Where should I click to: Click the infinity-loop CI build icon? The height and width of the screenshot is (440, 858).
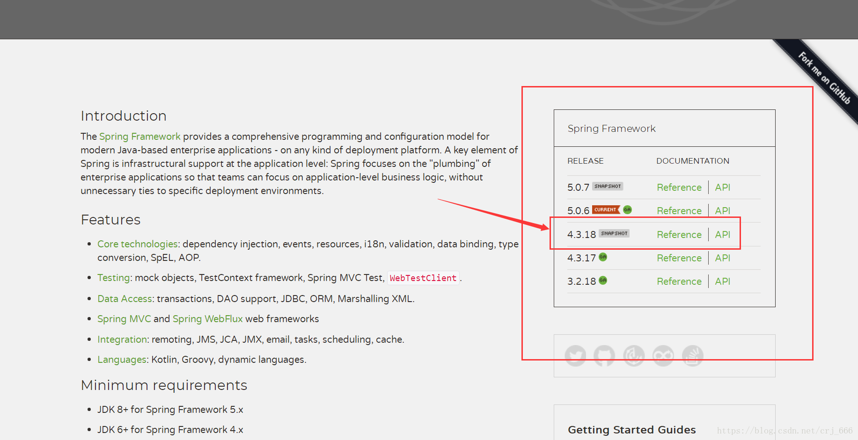pos(663,356)
